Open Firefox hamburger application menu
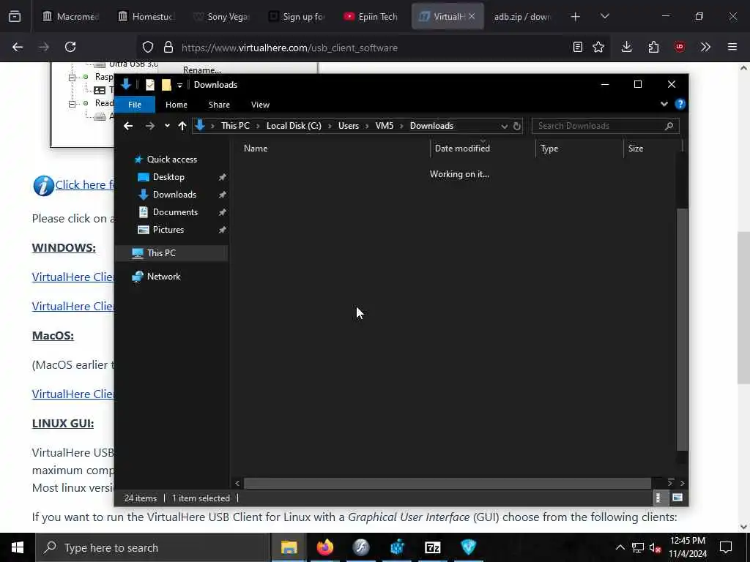The width and height of the screenshot is (750, 562). click(x=732, y=47)
